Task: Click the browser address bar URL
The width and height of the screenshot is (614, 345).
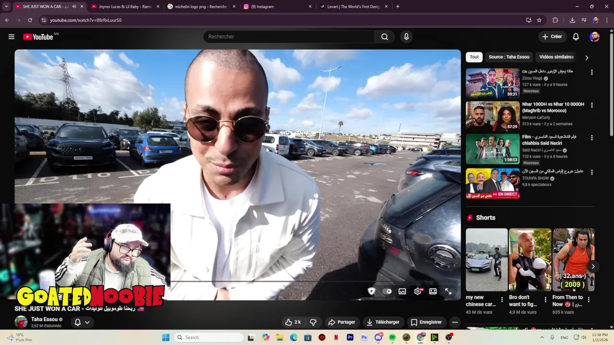Action: tap(86, 20)
